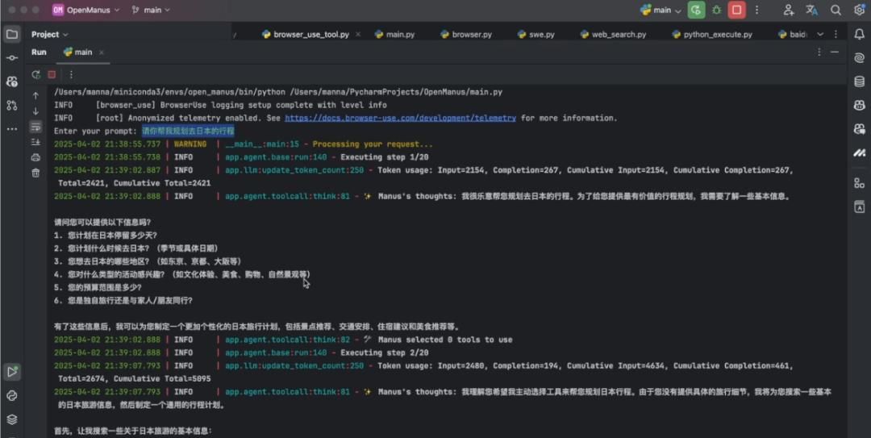Open the Commit tool window
The height and width of the screenshot is (438, 871).
pos(11,58)
